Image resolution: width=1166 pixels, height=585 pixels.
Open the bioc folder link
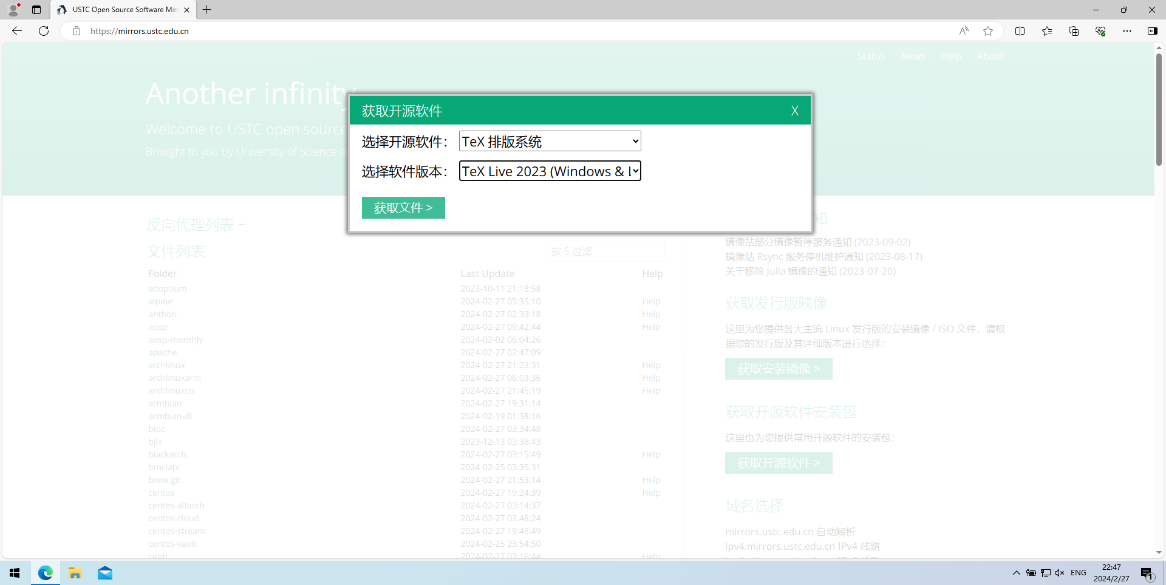click(156, 429)
